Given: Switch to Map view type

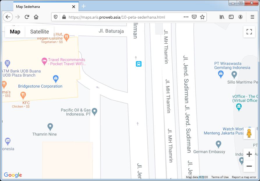Looking at the screenshot, I should (15, 32).
